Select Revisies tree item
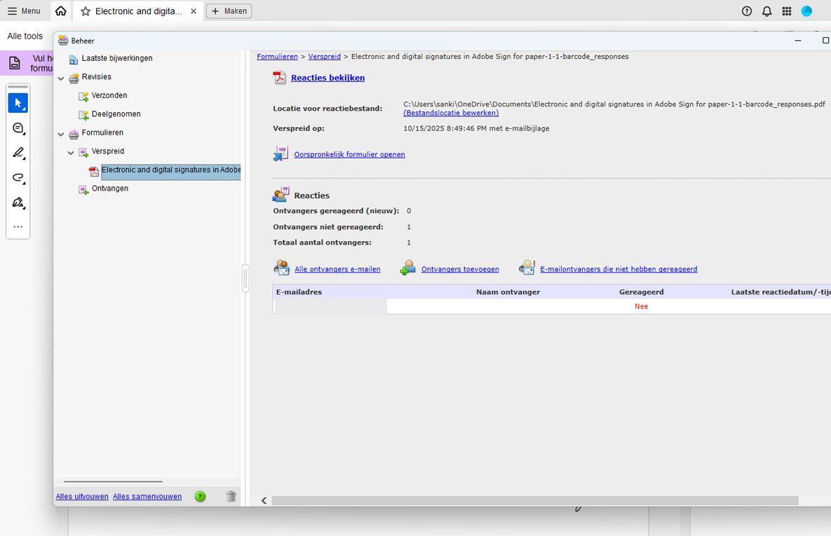 97,77
